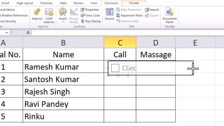Click Refresh Data

point(127,21)
